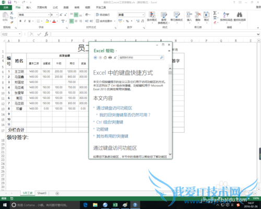261x209 pixels.
Task: Click the Cut scissors icon
Action: click(x=11, y=13)
